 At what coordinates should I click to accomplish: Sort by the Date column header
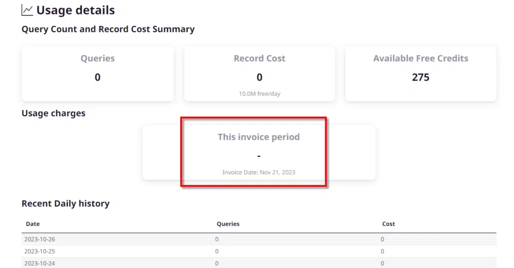pos(33,224)
